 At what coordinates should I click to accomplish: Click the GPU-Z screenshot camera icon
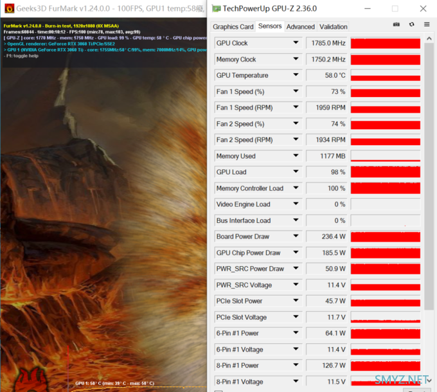(397, 24)
